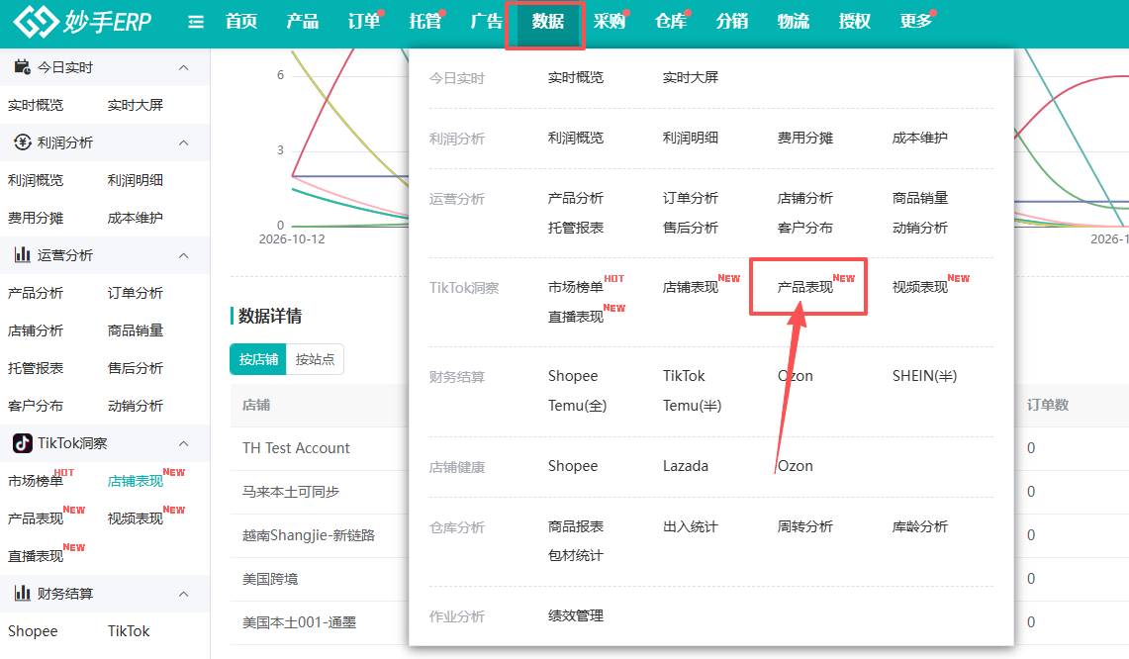Screen dimensions: 1129x659
Task: Open 订单分析 in the dropdown menu
Action: coord(690,198)
